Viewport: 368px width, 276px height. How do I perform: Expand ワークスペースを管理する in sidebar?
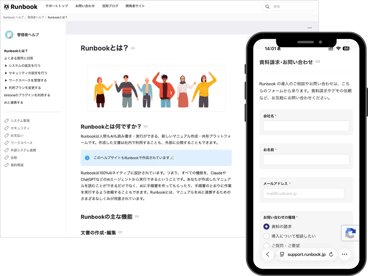click(x=6, y=80)
